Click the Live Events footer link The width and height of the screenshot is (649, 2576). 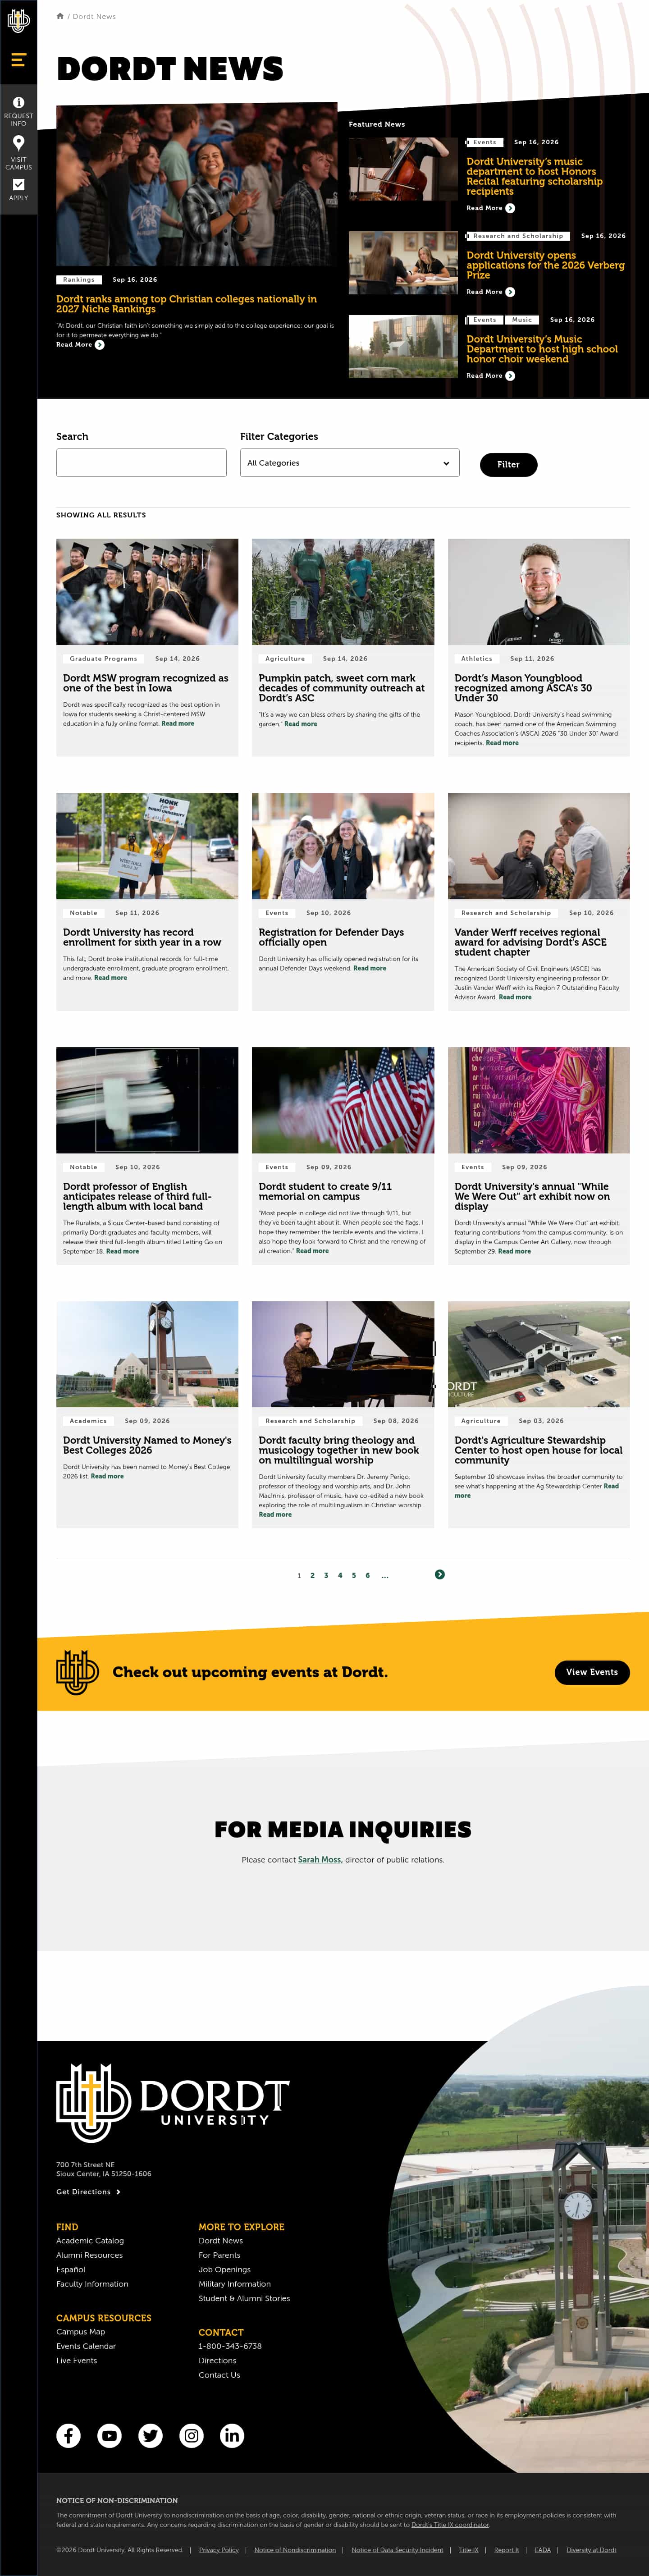point(77,2361)
